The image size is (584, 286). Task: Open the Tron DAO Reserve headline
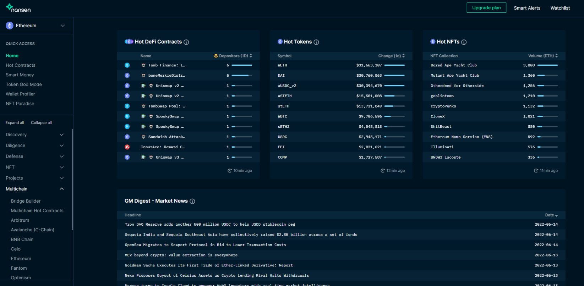tap(210, 225)
